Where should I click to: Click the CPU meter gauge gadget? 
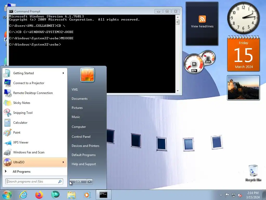pos(194,64)
